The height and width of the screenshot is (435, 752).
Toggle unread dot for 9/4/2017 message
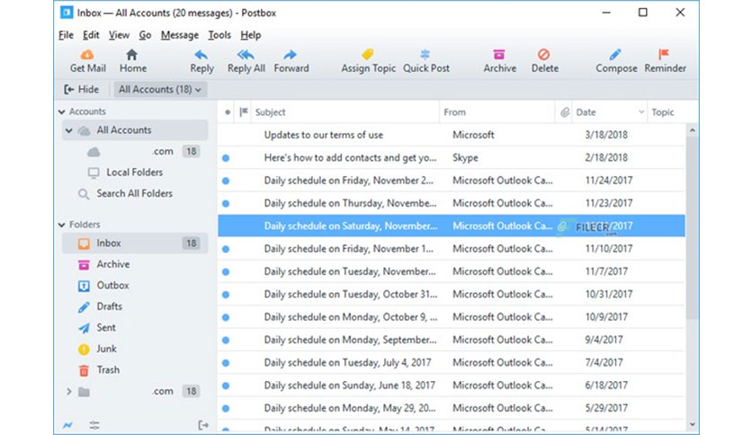[x=226, y=340]
